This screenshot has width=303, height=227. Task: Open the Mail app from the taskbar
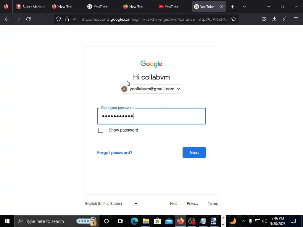(x=169, y=221)
